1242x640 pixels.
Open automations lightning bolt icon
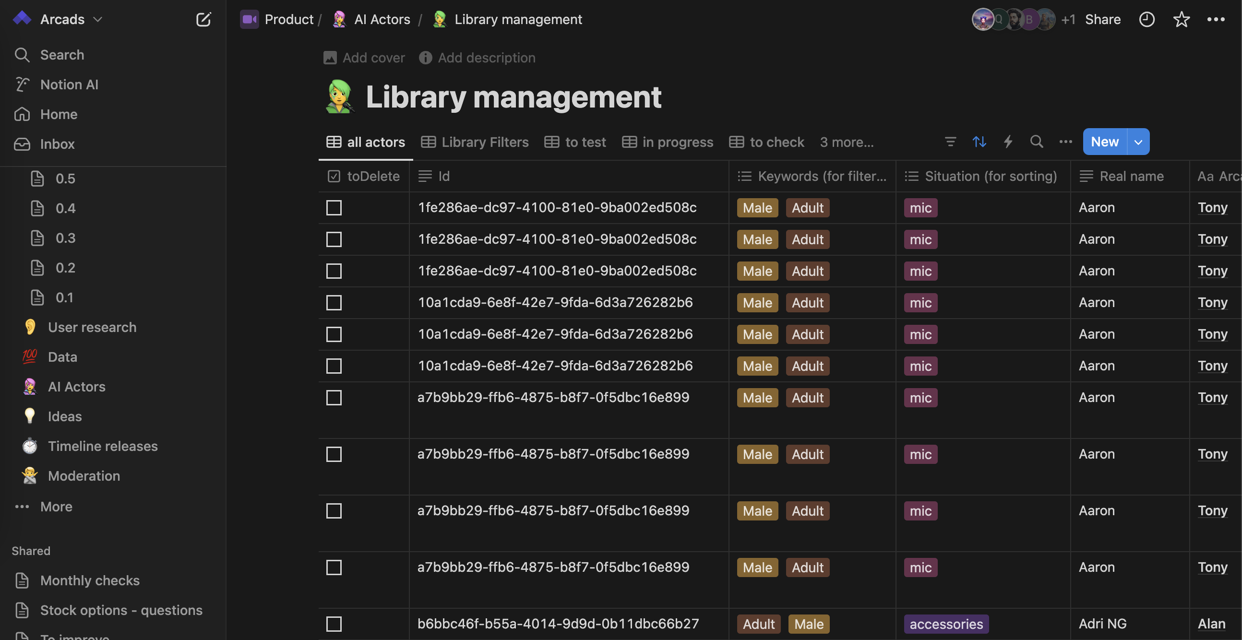point(1008,142)
